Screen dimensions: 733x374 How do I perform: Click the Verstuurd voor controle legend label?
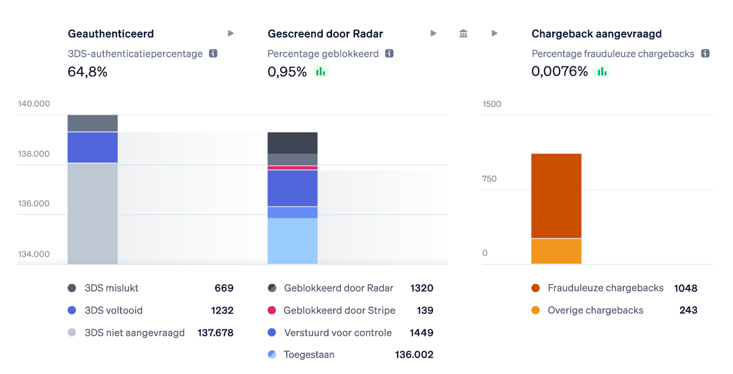338,333
